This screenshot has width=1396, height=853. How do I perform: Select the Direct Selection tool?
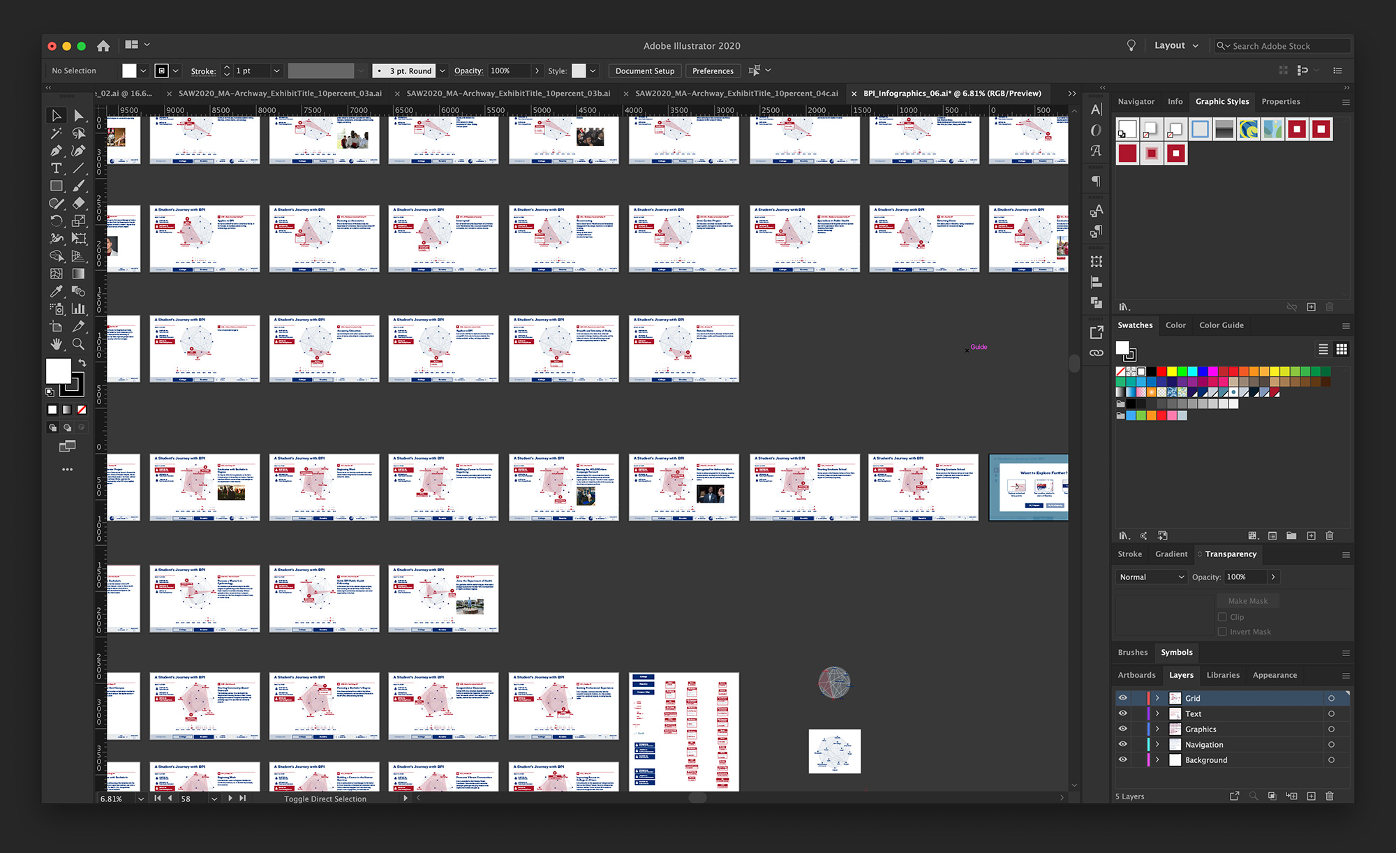coord(78,115)
